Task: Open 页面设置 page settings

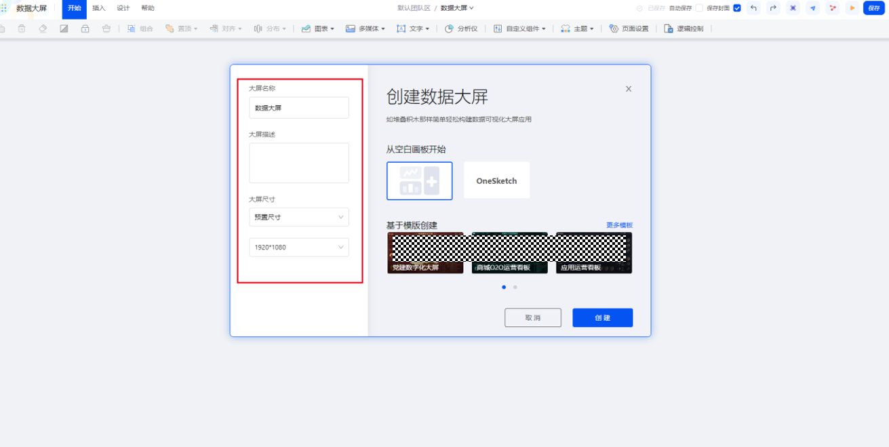Action: [x=629, y=28]
